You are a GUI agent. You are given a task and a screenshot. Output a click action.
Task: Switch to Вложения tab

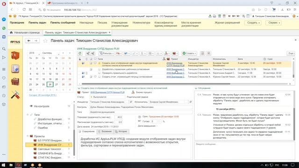click(x=105, y=132)
